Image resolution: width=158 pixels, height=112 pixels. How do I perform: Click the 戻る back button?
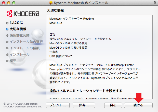tap(113, 105)
